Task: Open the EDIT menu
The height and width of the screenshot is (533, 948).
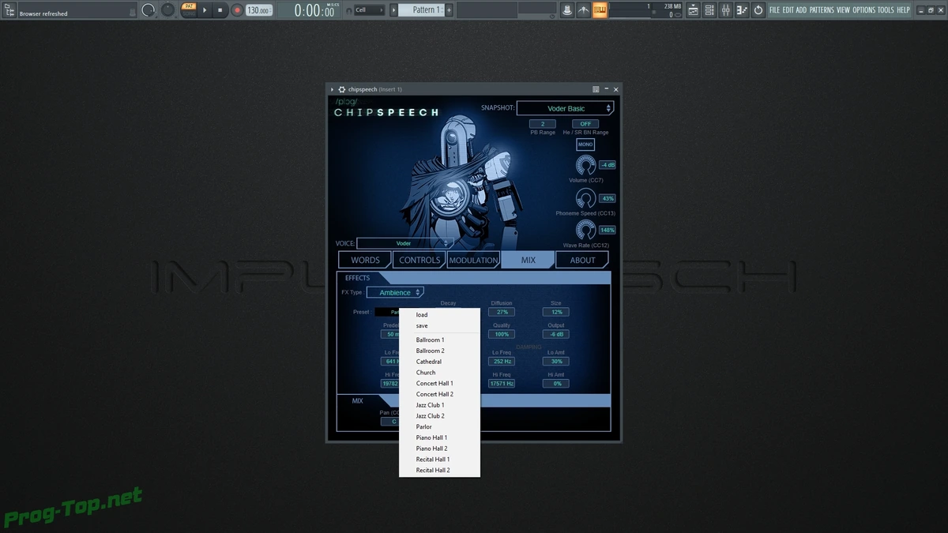Action: (x=788, y=10)
